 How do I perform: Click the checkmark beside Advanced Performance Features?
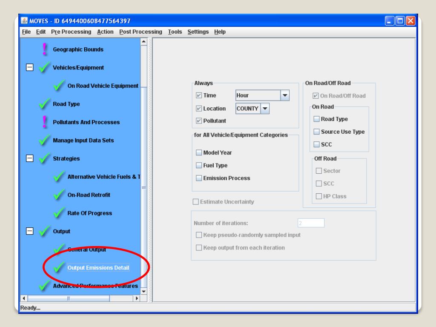[x=44, y=286]
